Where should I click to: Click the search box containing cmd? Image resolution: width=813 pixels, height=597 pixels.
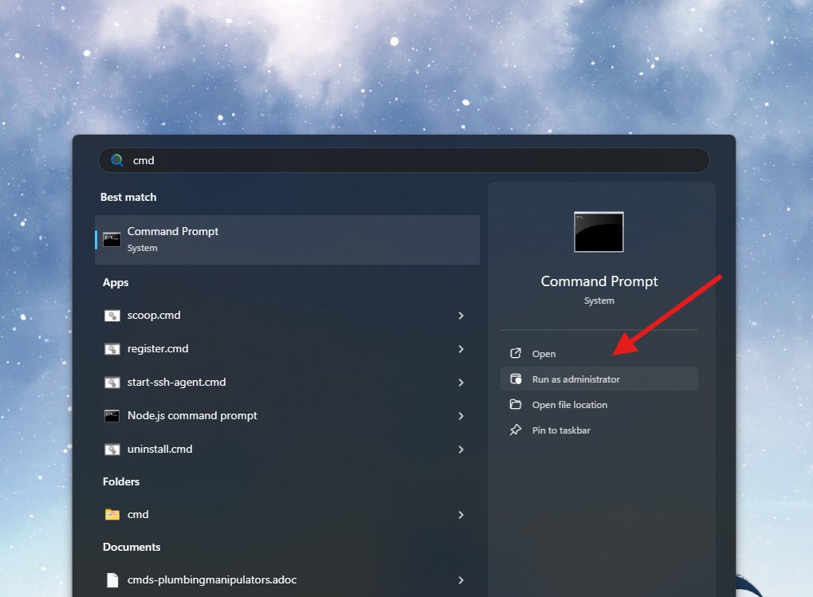click(404, 160)
